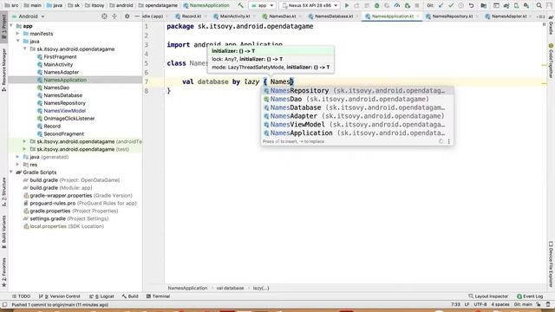
Task: Open Nexus 5X API 28 device dropdown
Action: (x=310, y=5)
